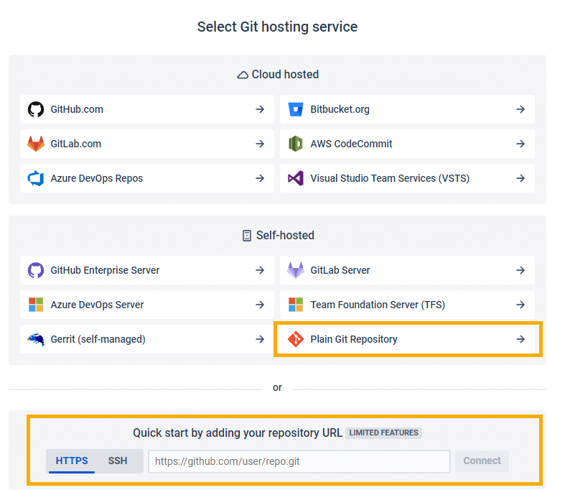
Task: Focus the repository URL input field
Action: [x=299, y=461]
